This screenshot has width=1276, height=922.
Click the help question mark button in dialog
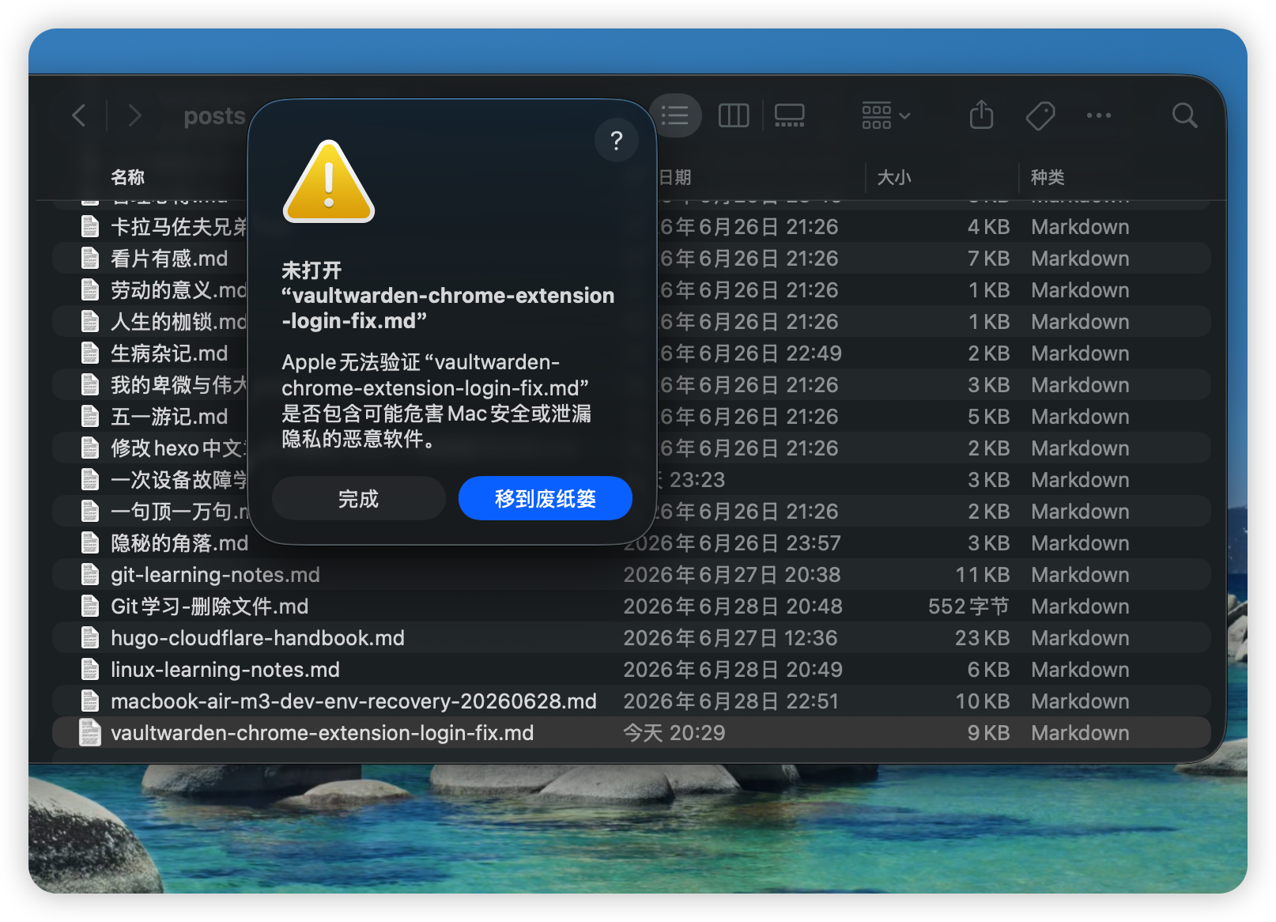pos(617,141)
